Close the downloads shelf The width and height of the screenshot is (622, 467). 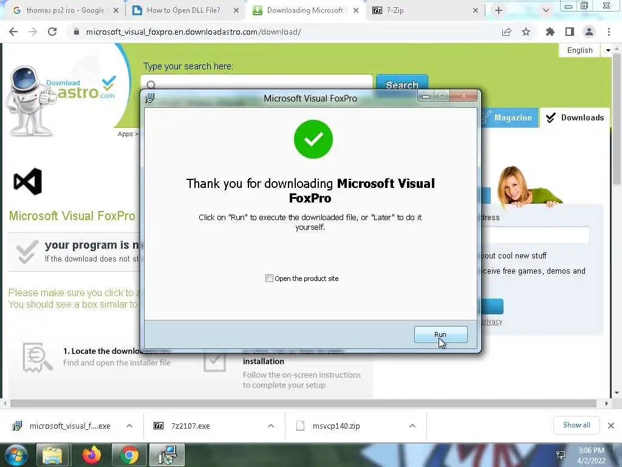coord(611,426)
